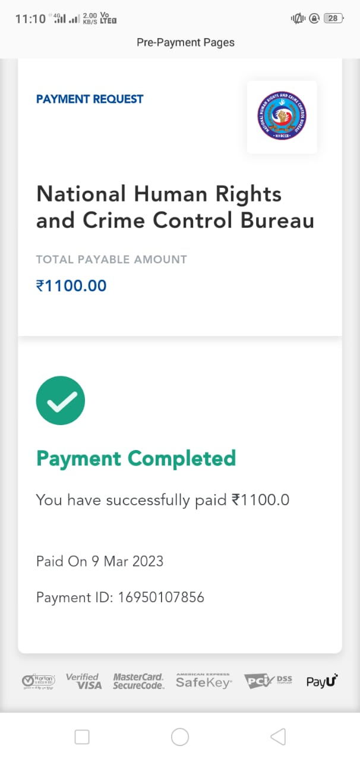Tap the ₹1100.00 total payable amount

[71, 286]
